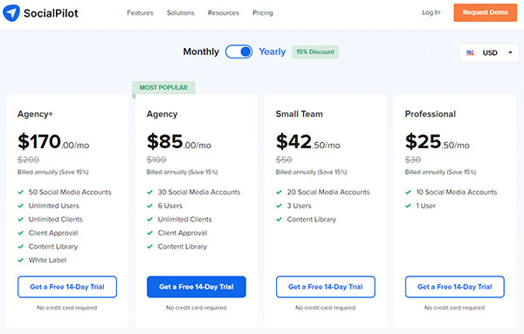The height and width of the screenshot is (334, 524).
Task: Click checkmark beside 50 Social Media Accounts
Action: click(x=21, y=192)
